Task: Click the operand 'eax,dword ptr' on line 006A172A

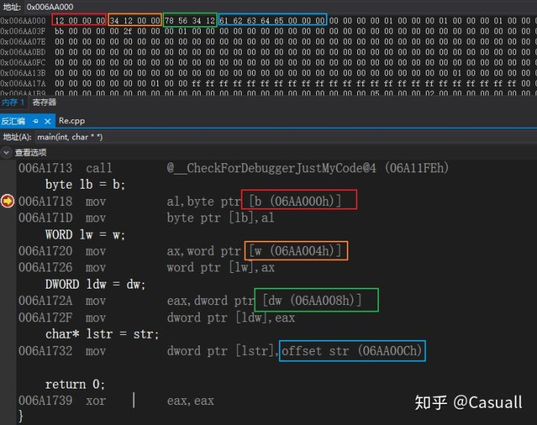Action: 210,300
